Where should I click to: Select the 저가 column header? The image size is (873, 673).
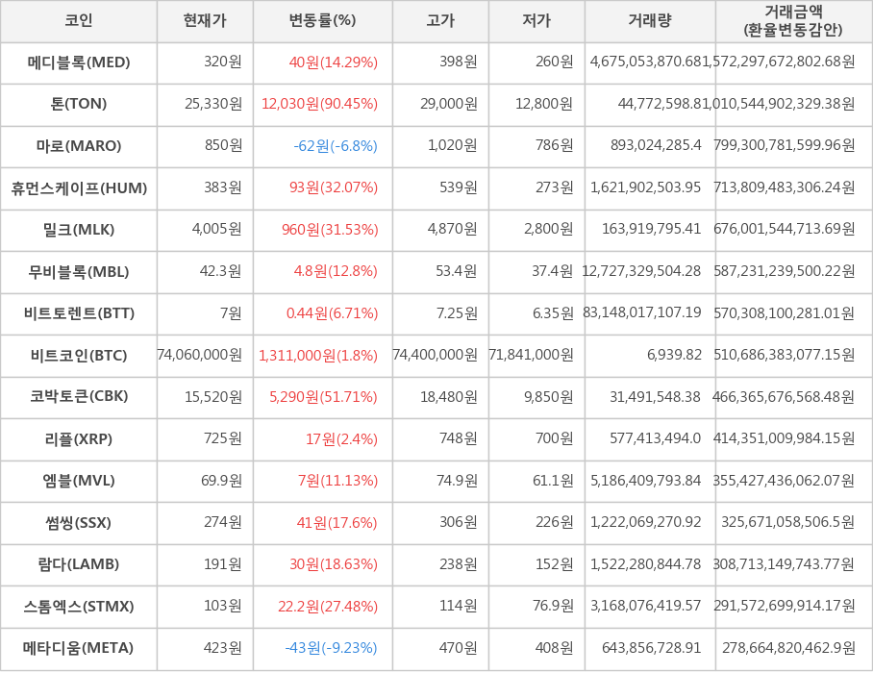click(536, 20)
